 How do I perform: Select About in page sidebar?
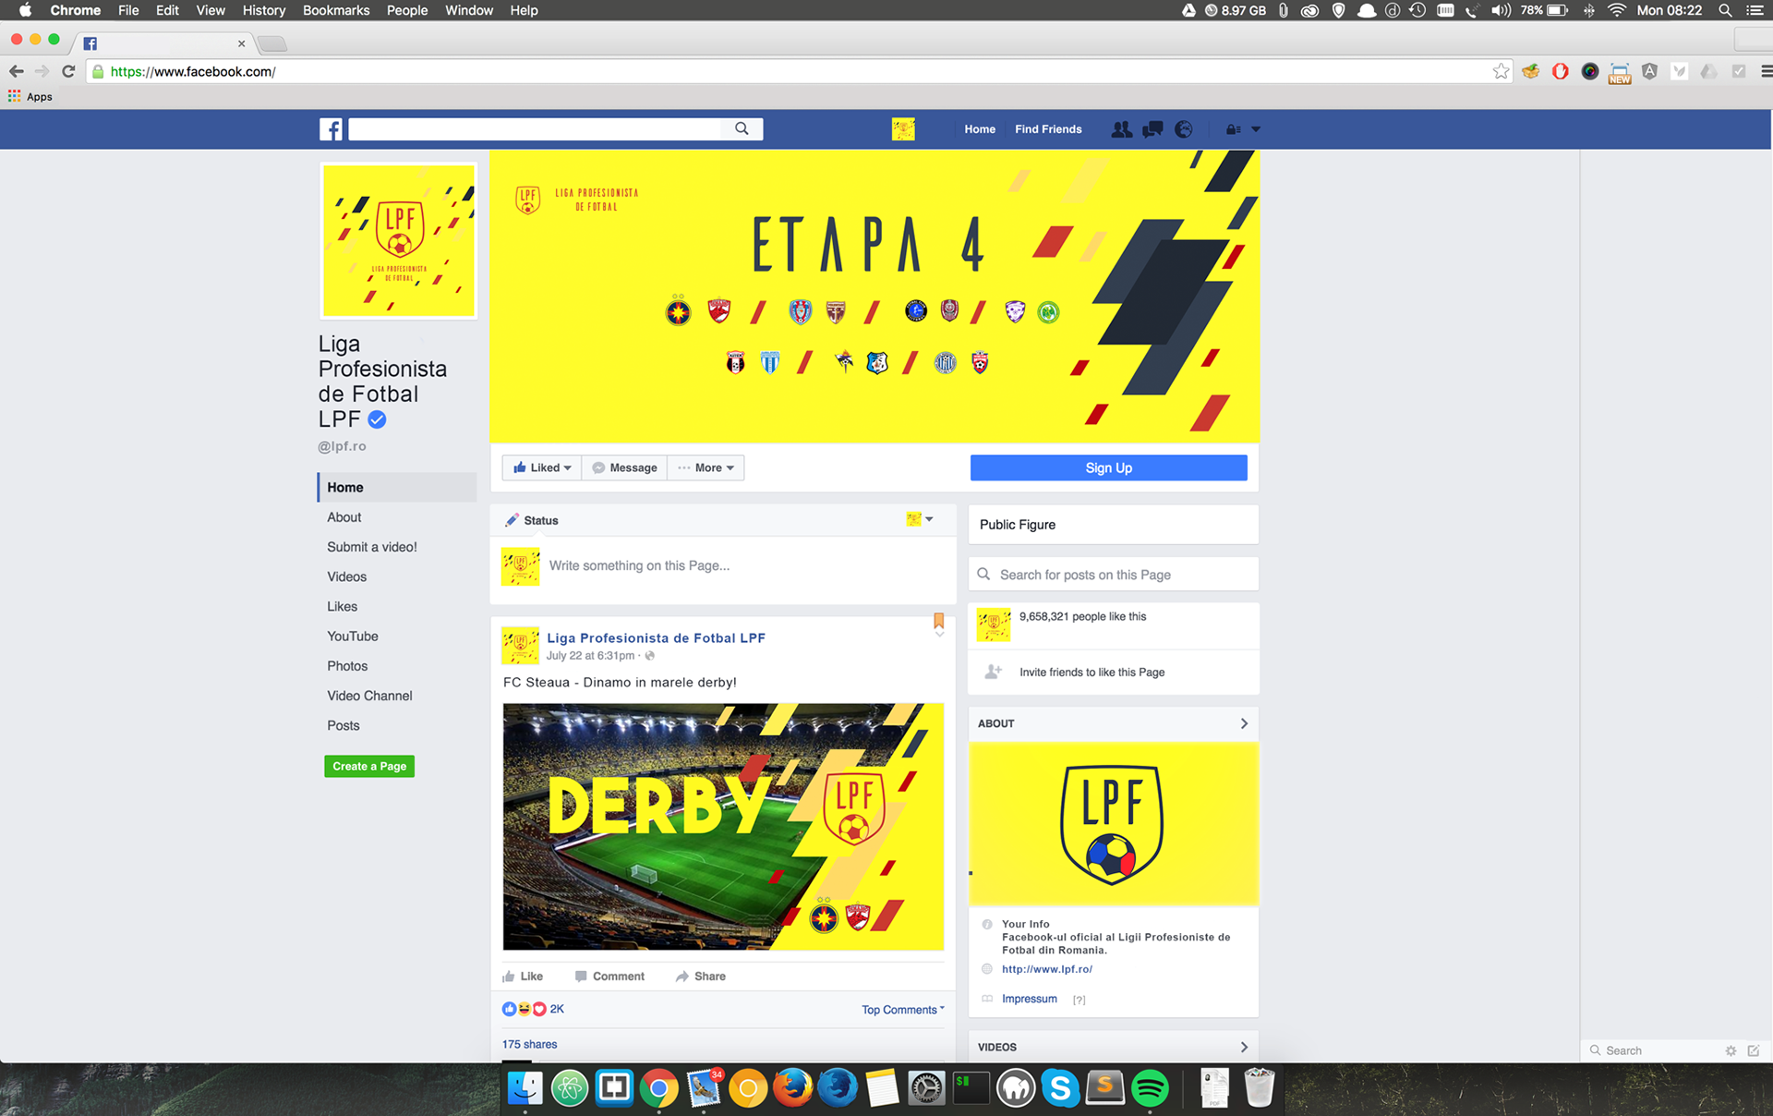344,517
